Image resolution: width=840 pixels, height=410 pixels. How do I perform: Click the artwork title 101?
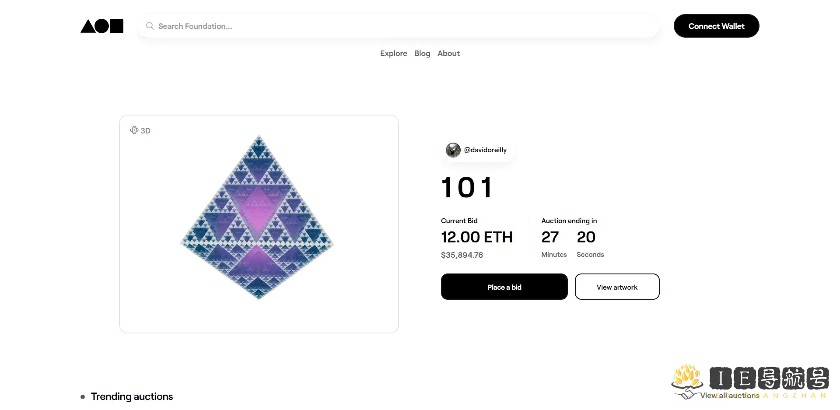coord(467,188)
